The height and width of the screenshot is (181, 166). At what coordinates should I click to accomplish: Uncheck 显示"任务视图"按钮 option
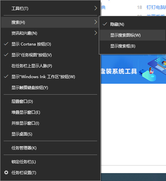pos(6,55)
